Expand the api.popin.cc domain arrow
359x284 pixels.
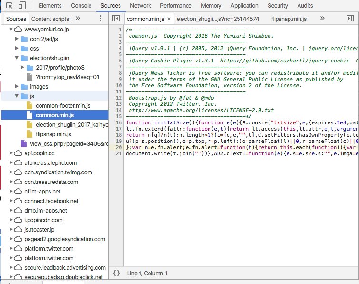(11, 153)
